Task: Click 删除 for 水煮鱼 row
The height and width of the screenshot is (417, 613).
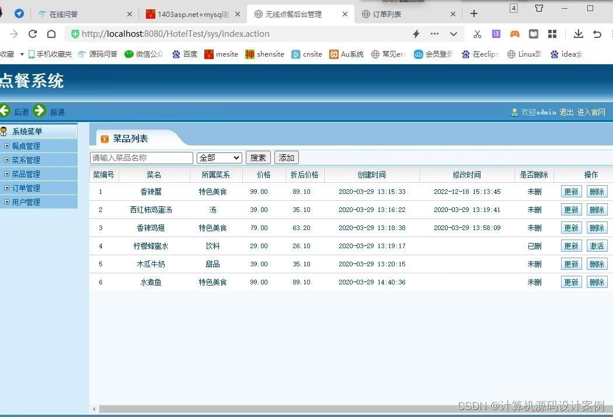Action: [597, 282]
